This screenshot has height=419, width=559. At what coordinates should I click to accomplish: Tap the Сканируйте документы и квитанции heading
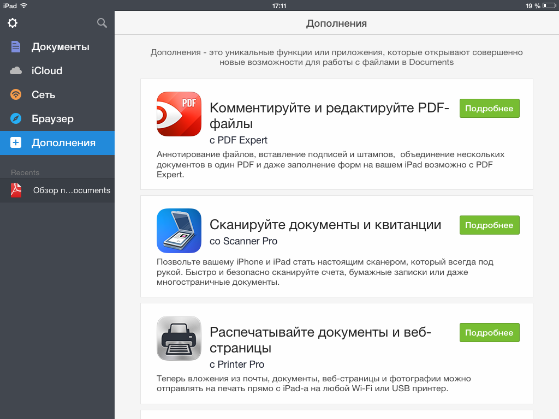pos(325,225)
